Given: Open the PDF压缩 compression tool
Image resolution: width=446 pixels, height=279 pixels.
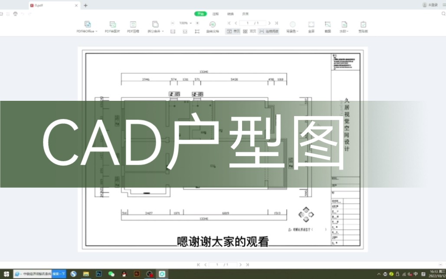Looking at the screenshot, I should pyautogui.click(x=133, y=27).
